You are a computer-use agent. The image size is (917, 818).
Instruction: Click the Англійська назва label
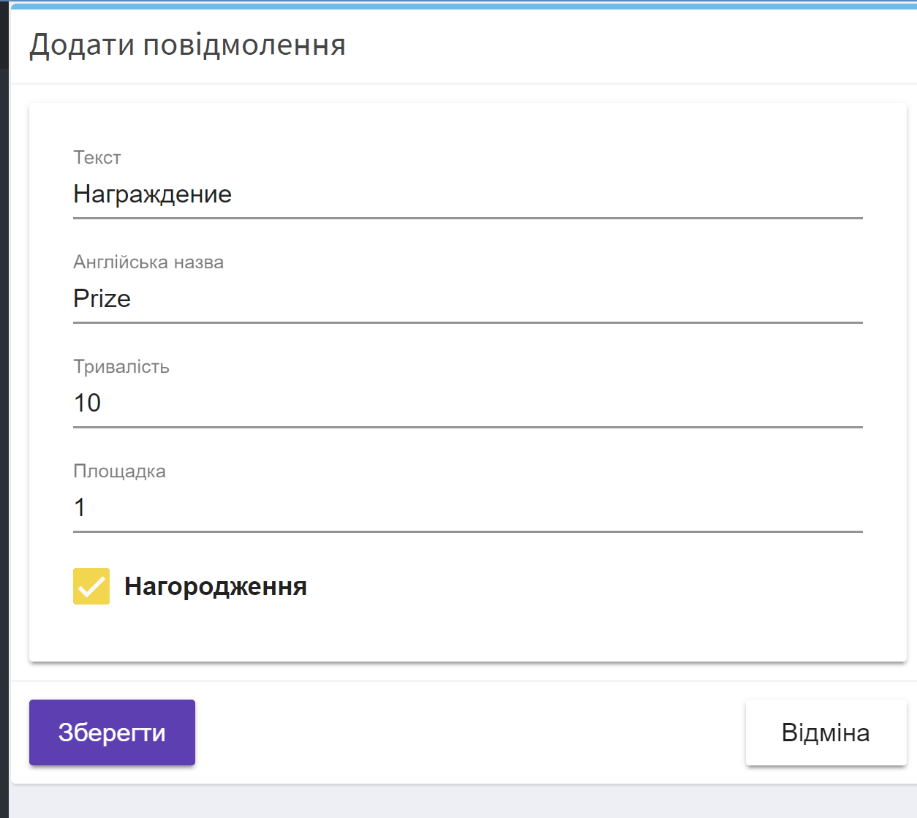pyautogui.click(x=148, y=262)
